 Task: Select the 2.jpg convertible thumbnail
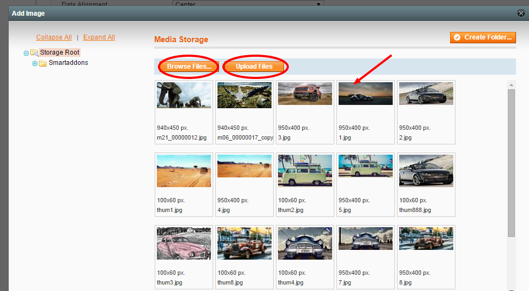click(x=426, y=94)
